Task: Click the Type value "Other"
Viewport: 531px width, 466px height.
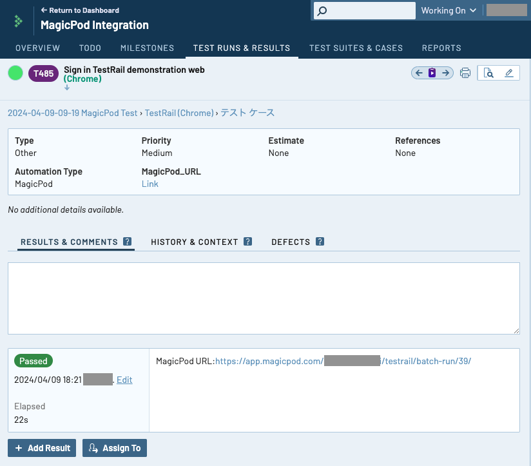Action: [x=26, y=153]
